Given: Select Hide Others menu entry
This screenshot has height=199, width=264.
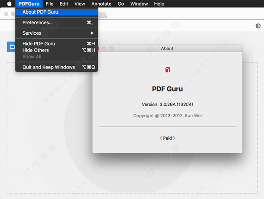Looking at the screenshot, I should (57, 50).
